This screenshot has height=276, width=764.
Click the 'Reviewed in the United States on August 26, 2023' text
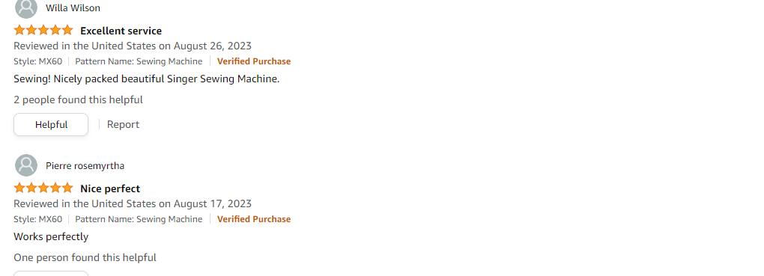point(133,46)
